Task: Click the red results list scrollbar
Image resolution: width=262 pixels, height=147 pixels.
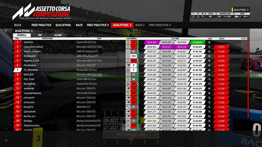Action: 248,79
